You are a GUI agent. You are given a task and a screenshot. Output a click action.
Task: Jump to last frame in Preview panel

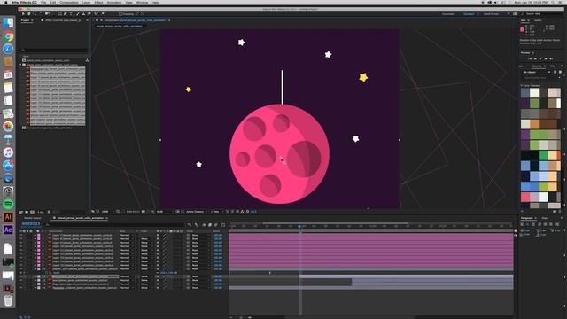point(551,59)
